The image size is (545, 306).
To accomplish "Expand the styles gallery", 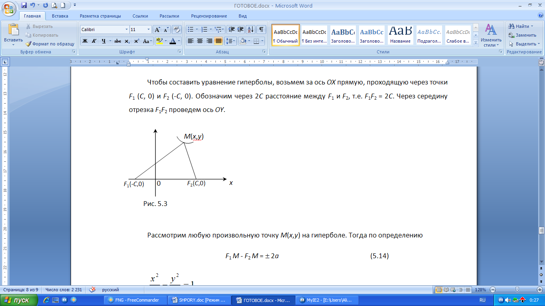I will click(476, 43).
